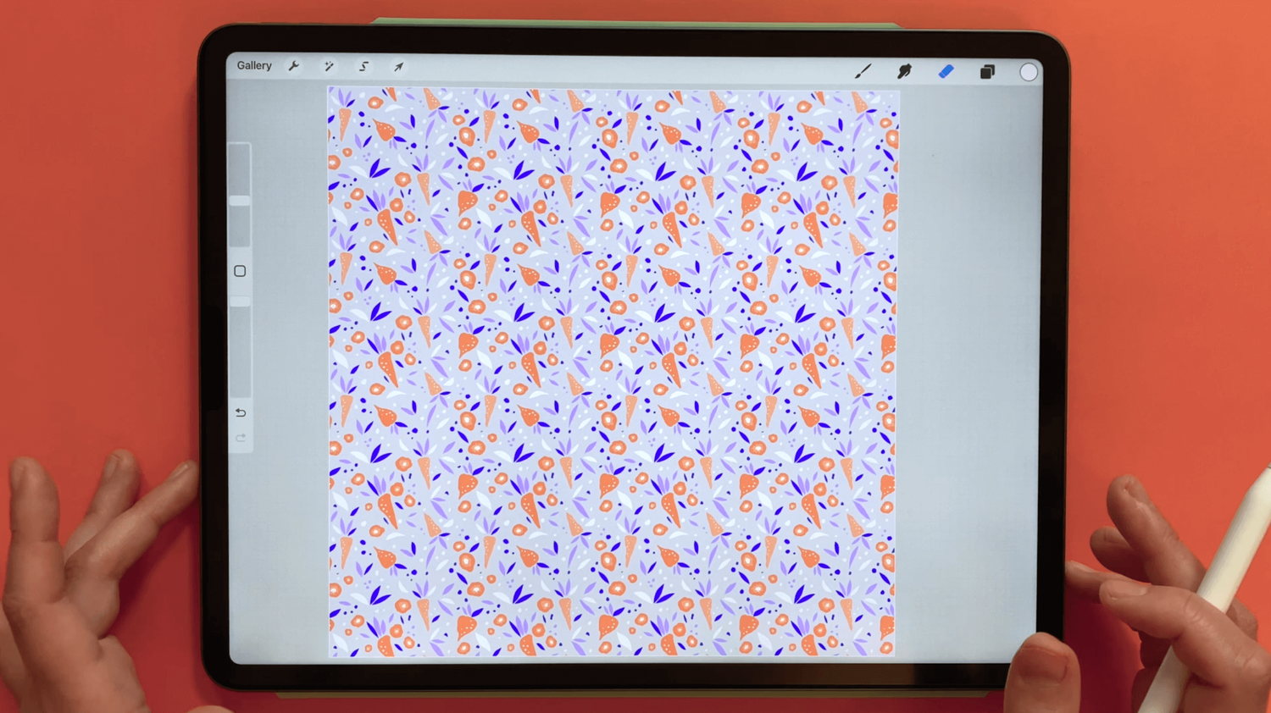
Task: Tap the Layers icon to expand layers
Action: pyautogui.click(x=987, y=71)
